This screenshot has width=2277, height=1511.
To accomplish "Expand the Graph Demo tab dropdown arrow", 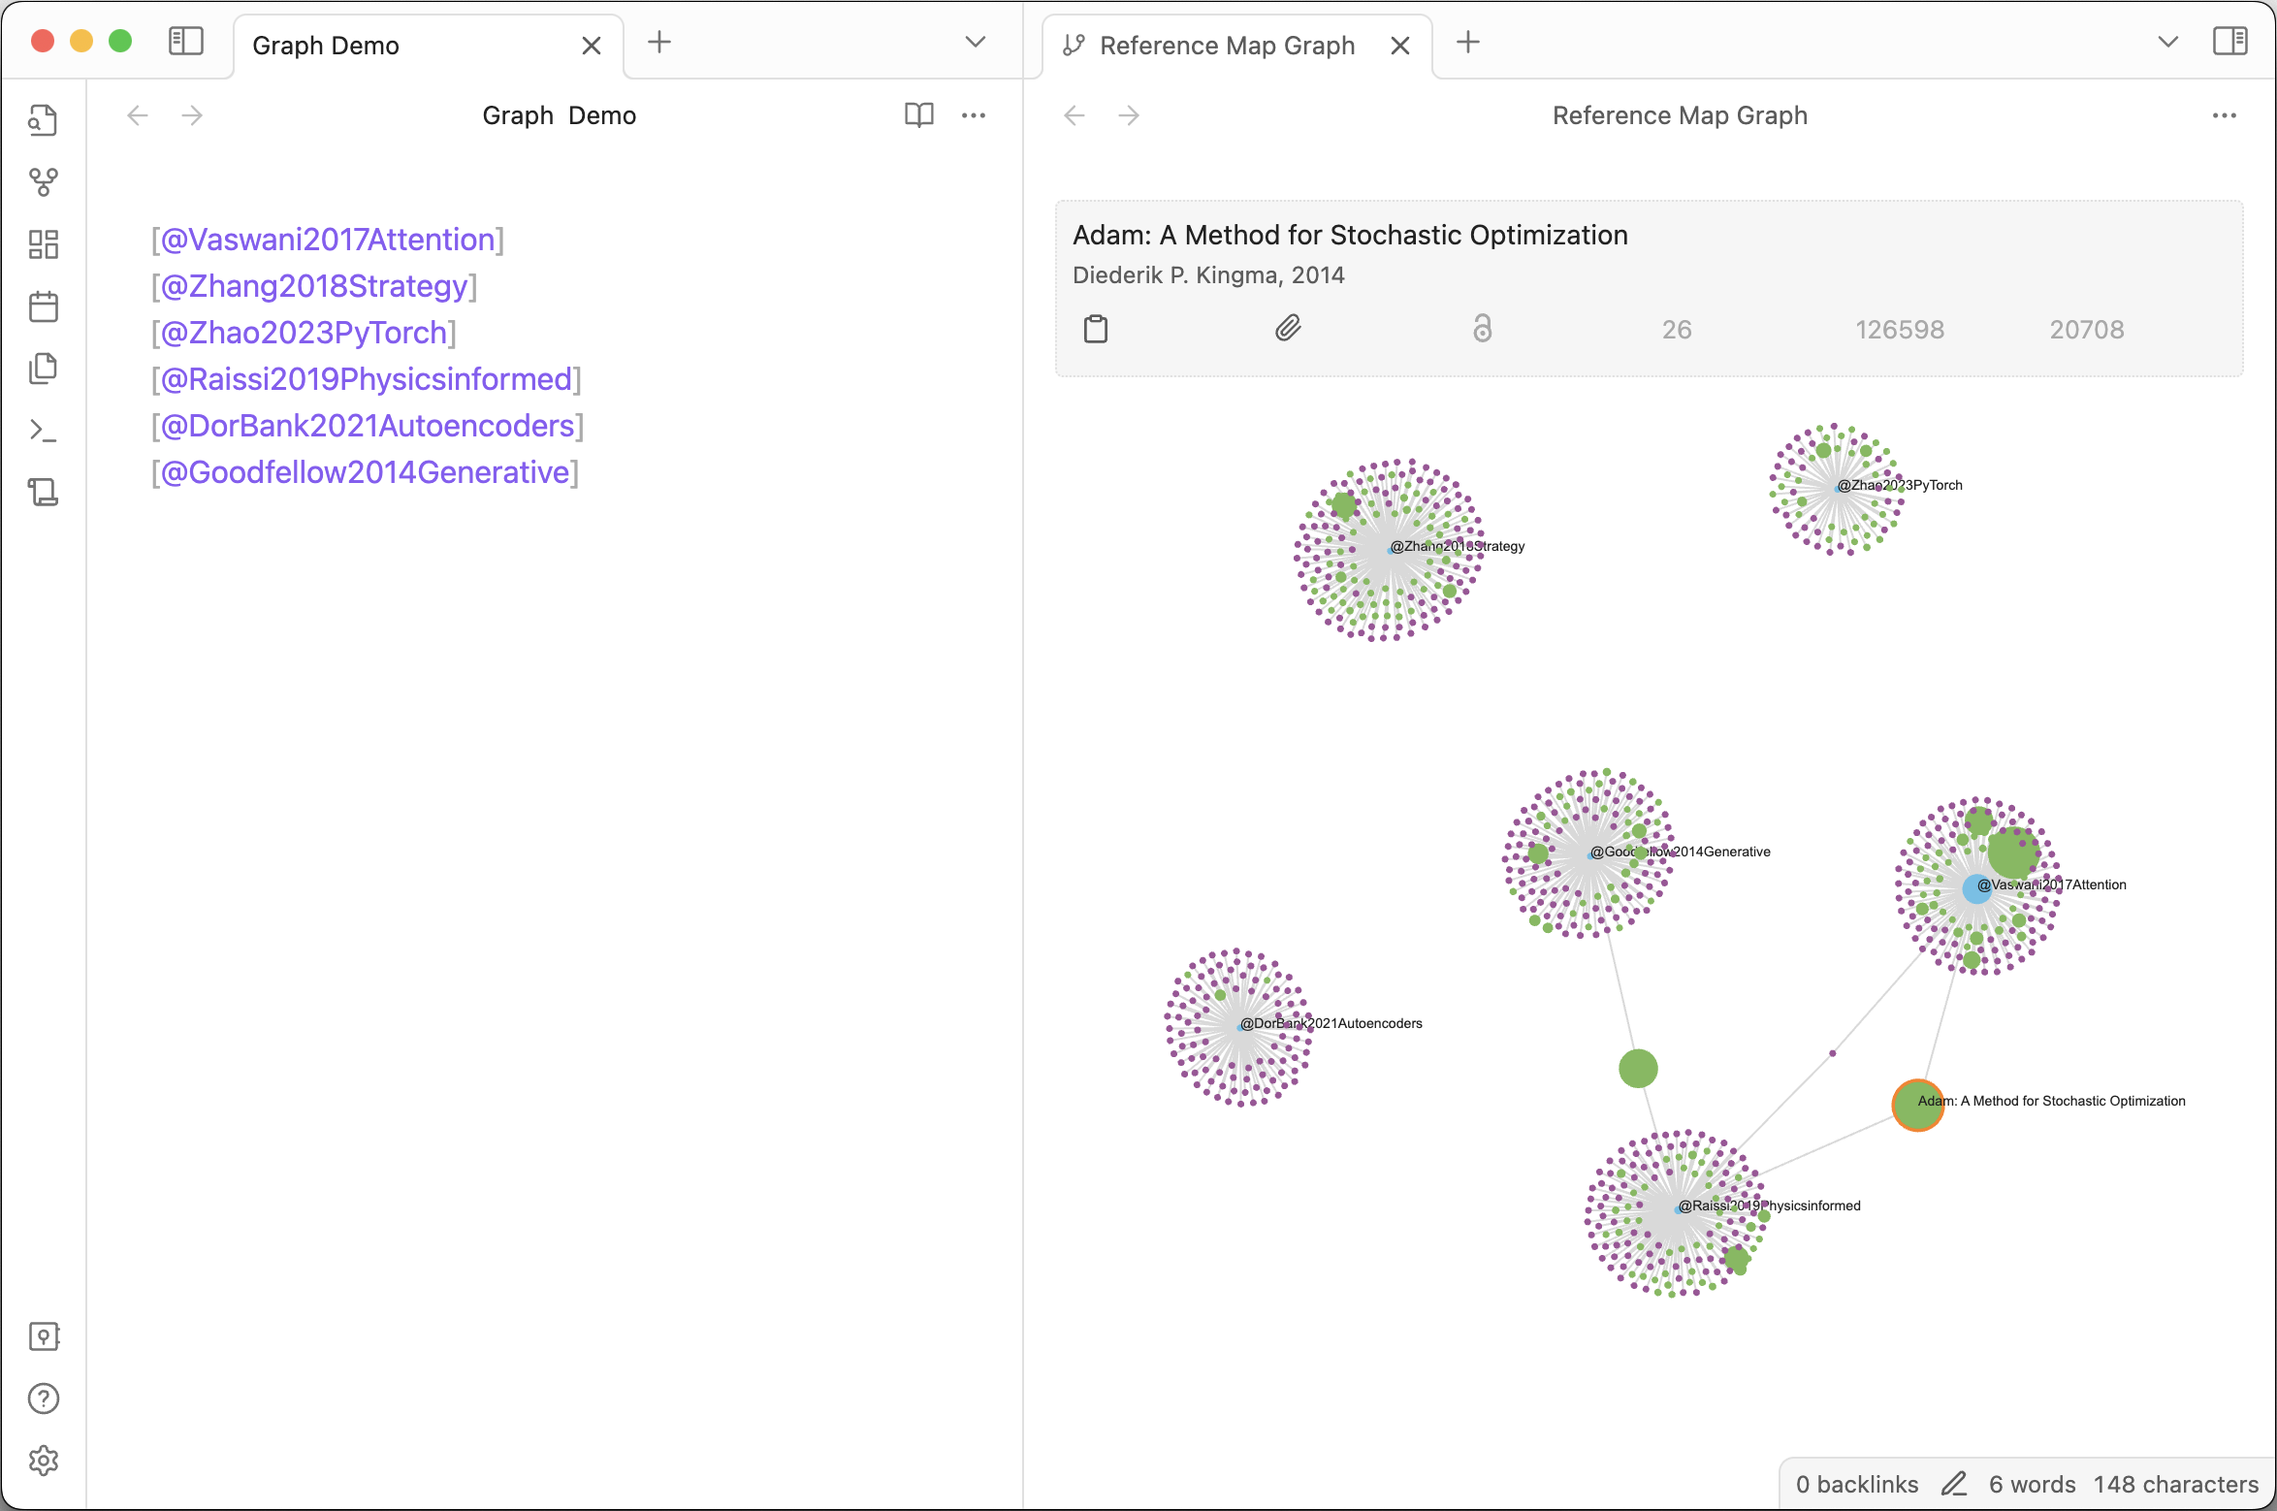I will point(975,44).
